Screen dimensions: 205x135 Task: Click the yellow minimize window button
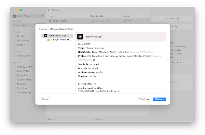click(x=17, y=10)
